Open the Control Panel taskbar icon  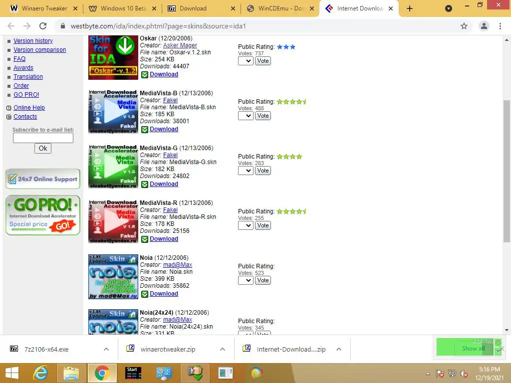(x=164, y=373)
